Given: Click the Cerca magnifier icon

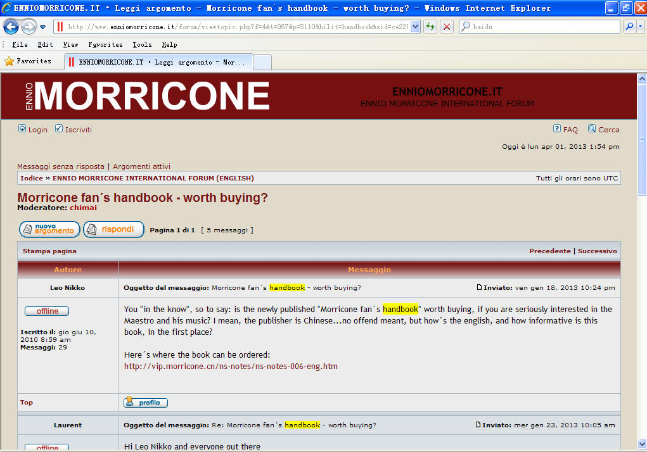Looking at the screenshot, I should (x=592, y=129).
